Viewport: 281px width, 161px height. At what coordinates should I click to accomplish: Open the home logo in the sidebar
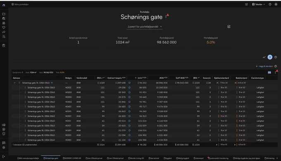(4, 5)
